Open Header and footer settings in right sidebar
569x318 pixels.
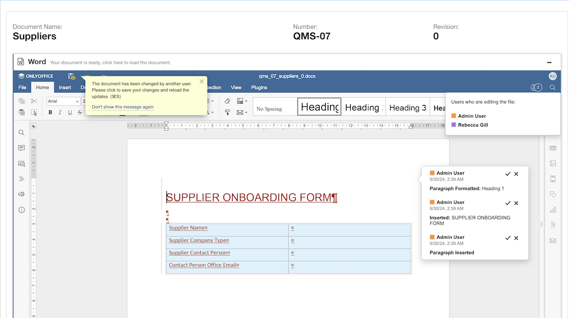point(553,179)
